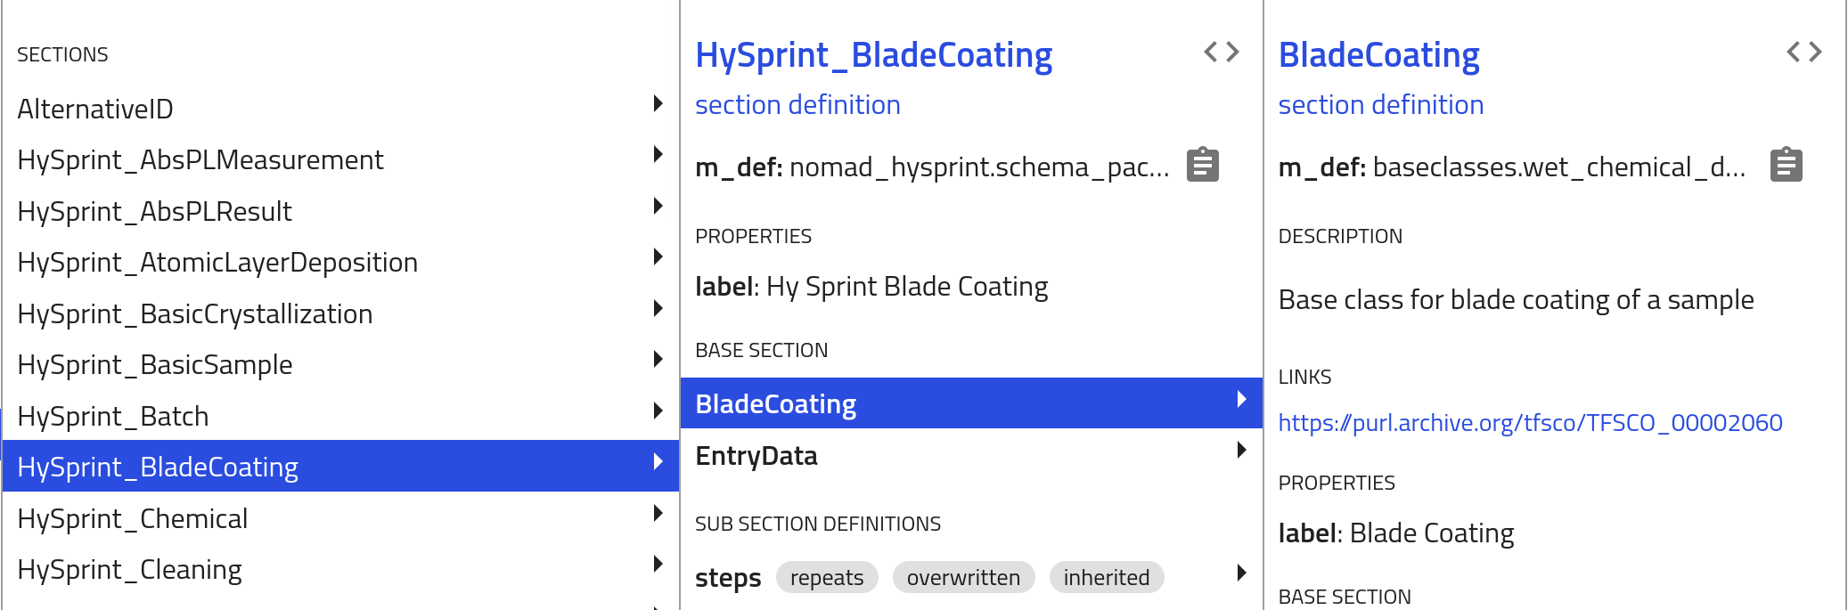Toggle the overwritten chip on steps
The image size is (1848, 610).
tap(963, 577)
